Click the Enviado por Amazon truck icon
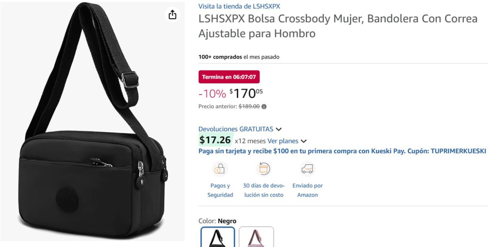 coord(307,168)
